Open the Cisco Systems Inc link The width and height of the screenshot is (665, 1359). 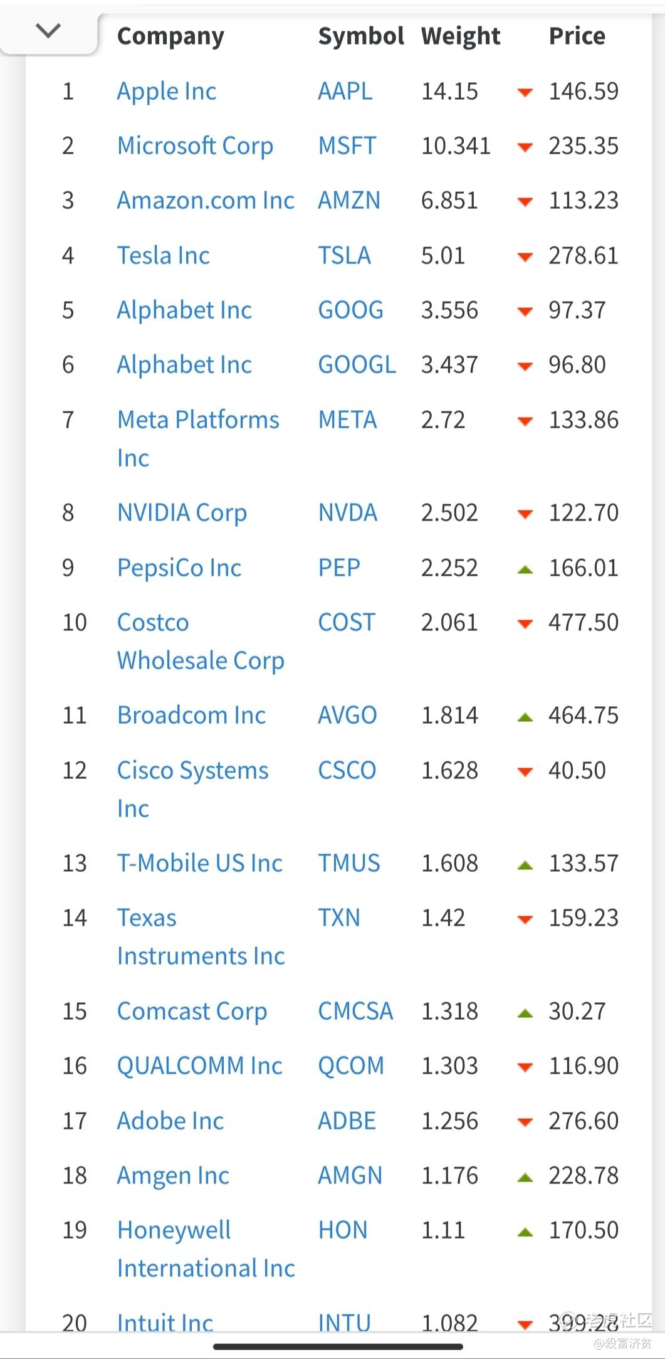coord(192,771)
